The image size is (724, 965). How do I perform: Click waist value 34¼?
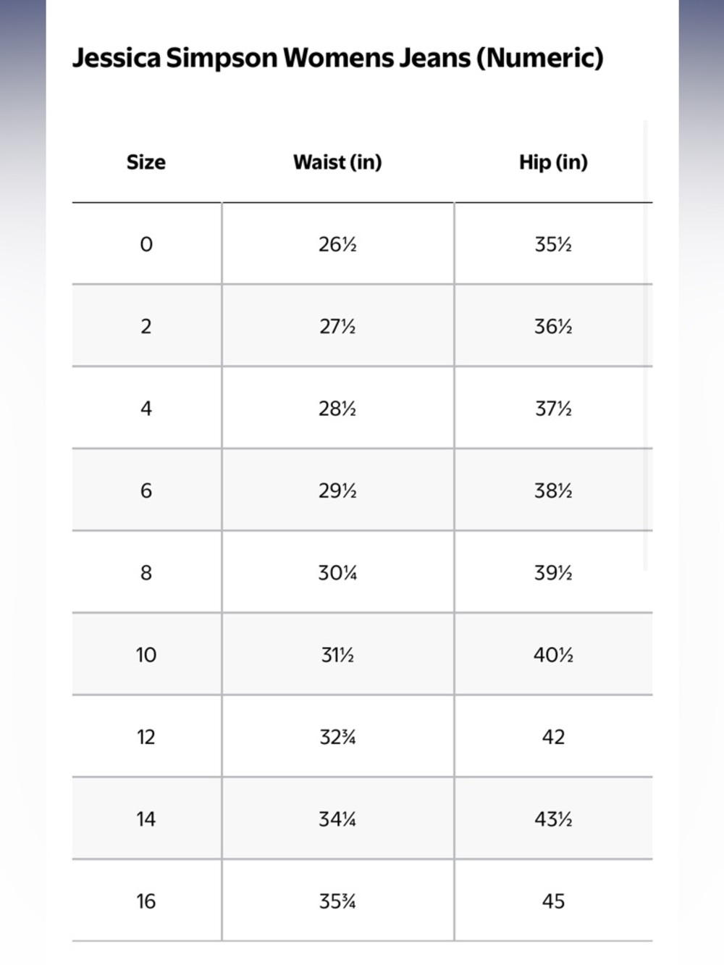coord(337,819)
